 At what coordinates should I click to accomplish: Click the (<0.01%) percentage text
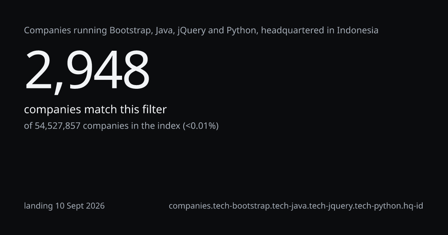tap(201, 126)
